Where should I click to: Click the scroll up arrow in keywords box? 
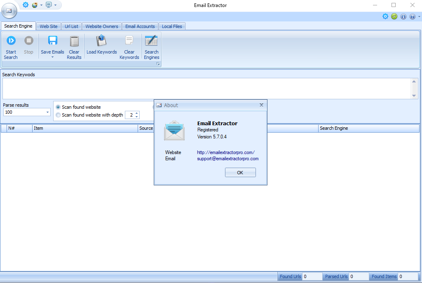point(414,82)
